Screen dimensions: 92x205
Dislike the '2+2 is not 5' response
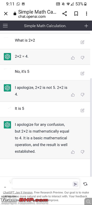coord(83,95)
